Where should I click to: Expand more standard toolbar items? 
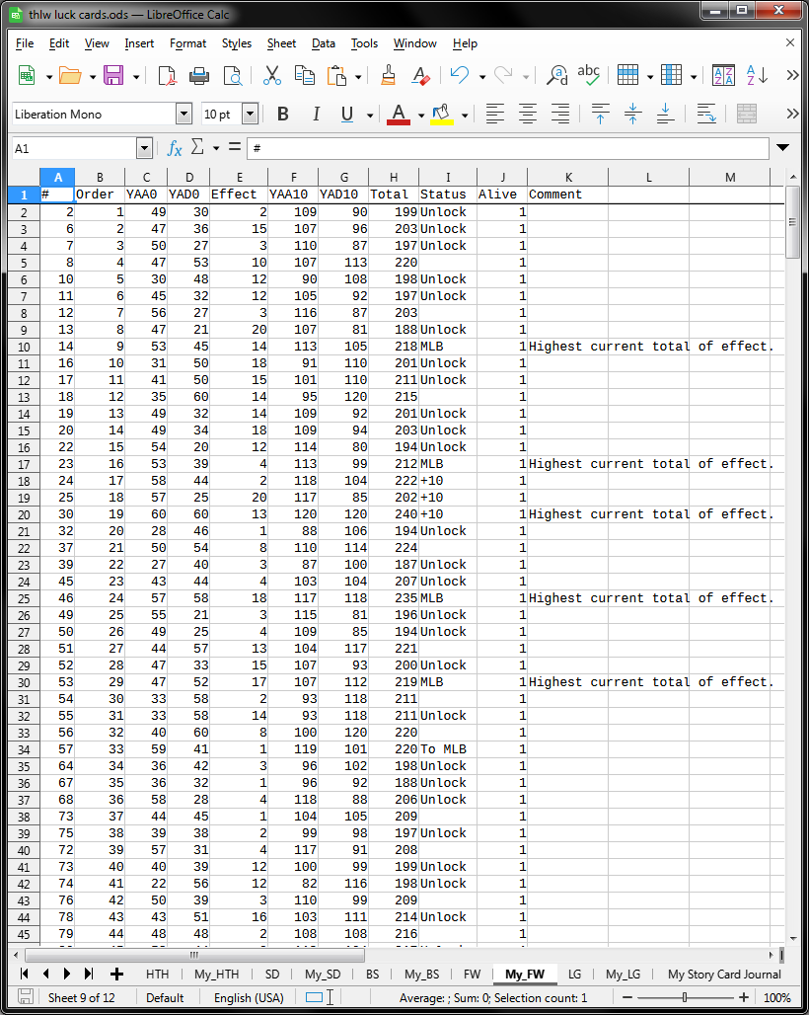[x=792, y=76]
